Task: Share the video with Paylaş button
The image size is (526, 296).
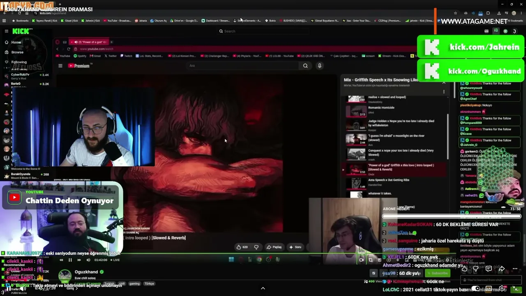Action: click(x=274, y=247)
